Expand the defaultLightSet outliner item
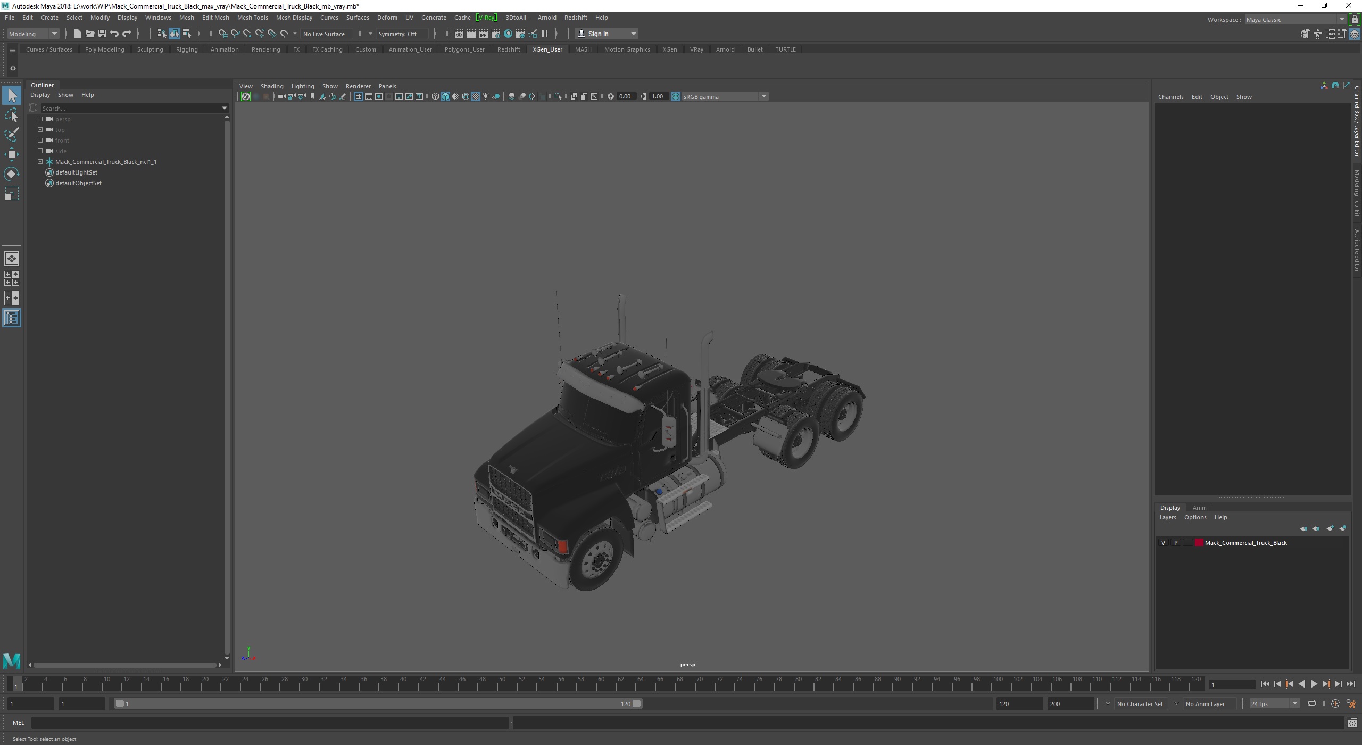The height and width of the screenshot is (745, 1362). click(39, 172)
